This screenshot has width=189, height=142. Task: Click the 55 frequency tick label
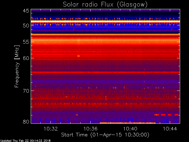pyautogui.click(x=26, y=42)
